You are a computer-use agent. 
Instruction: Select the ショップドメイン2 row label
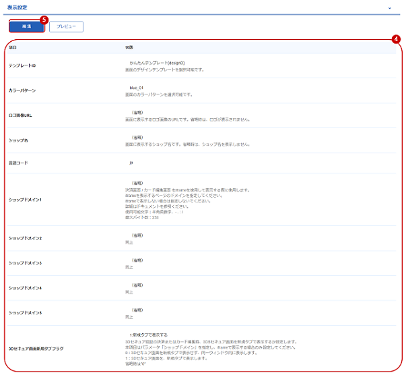coord(26,238)
